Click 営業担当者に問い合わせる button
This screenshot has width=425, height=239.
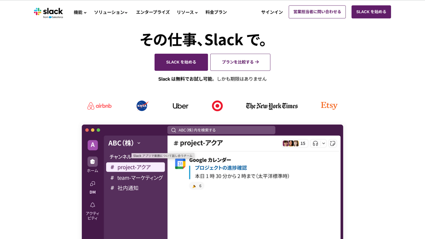317,12
